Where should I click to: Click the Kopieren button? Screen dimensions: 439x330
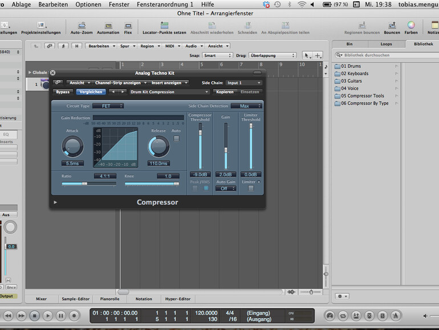224,92
